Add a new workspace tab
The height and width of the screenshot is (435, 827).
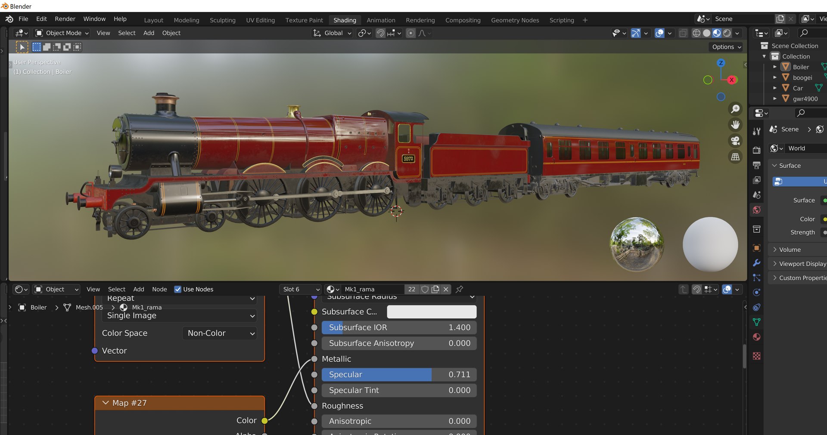tap(585, 20)
